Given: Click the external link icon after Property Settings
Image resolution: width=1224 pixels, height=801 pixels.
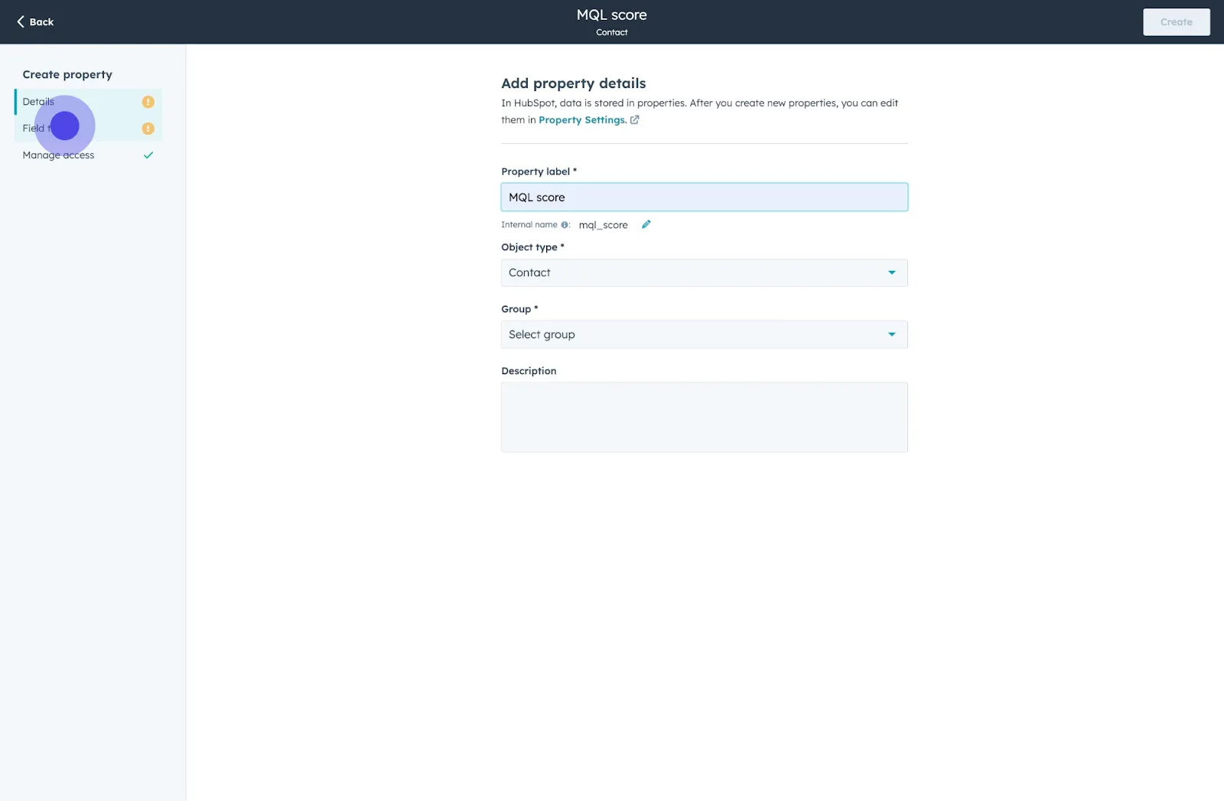Looking at the screenshot, I should [x=634, y=120].
